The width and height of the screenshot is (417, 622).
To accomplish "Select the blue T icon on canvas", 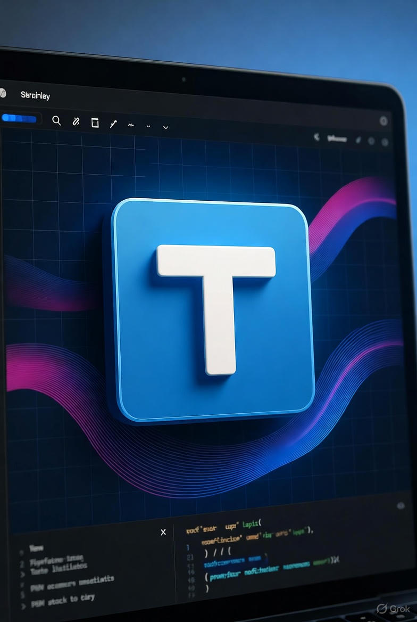I will 212,309.
